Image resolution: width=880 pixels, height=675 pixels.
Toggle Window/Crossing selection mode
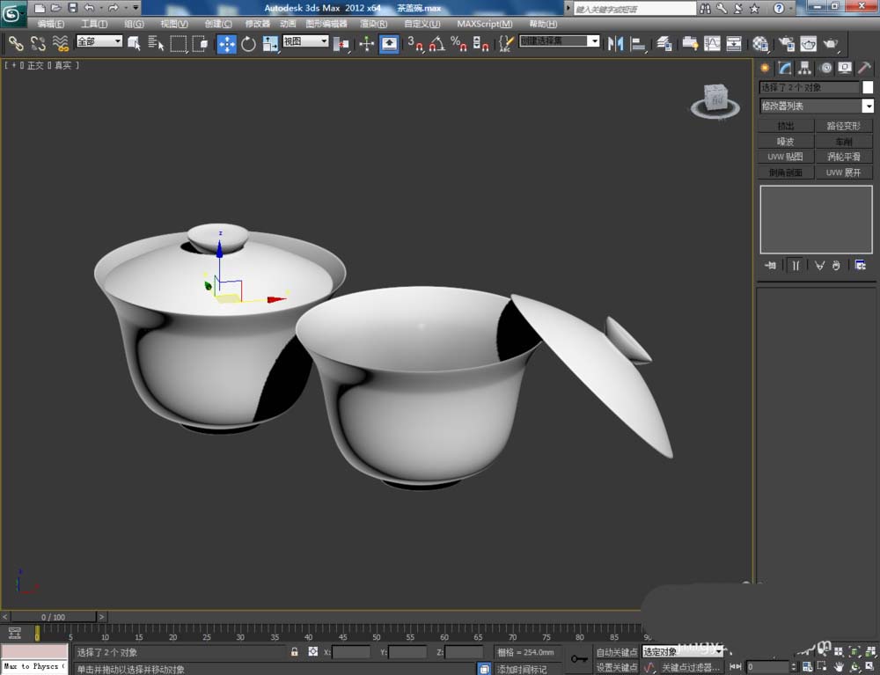200,43
